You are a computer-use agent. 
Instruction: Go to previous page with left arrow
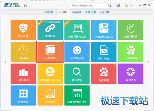[x=5, y=62]
